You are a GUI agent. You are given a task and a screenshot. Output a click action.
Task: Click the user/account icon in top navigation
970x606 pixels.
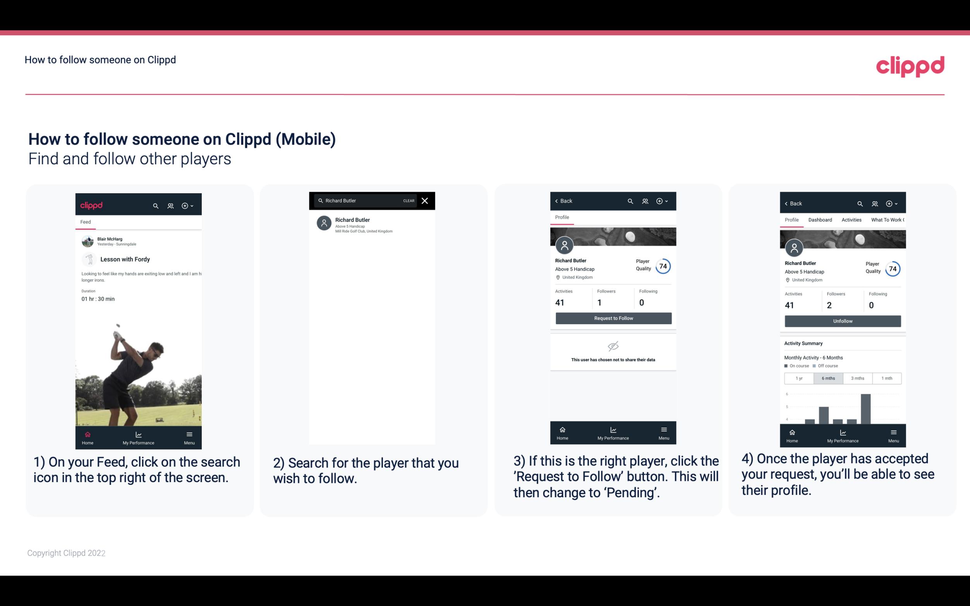[170, 204]
